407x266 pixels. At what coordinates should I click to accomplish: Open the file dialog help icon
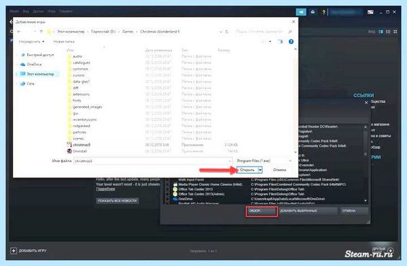point(291,41)
